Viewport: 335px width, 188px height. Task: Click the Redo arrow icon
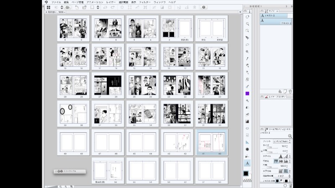[113, 7]
